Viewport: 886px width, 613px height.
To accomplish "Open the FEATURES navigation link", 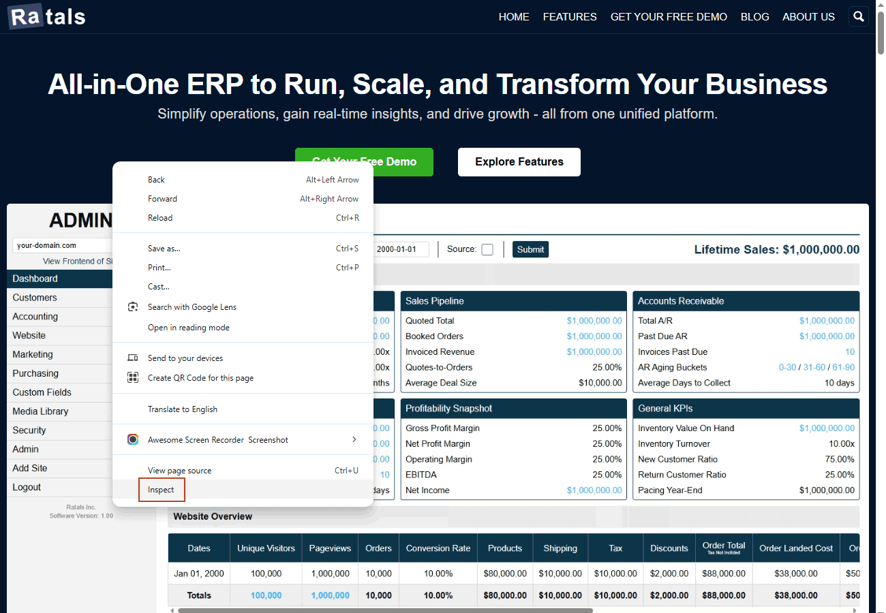I will [x=570, y=17].
